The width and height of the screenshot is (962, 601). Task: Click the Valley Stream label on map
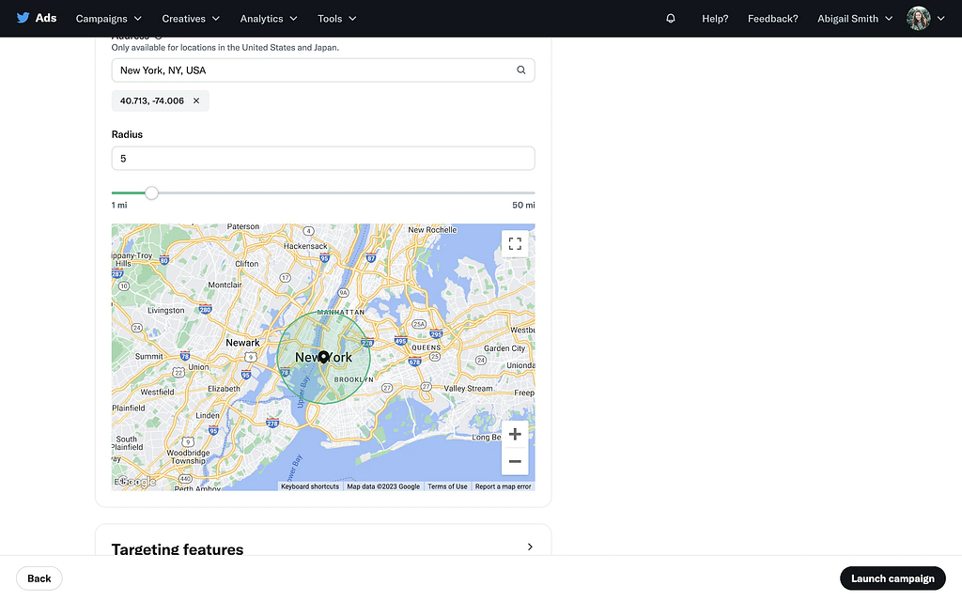(x=468, y=388)
